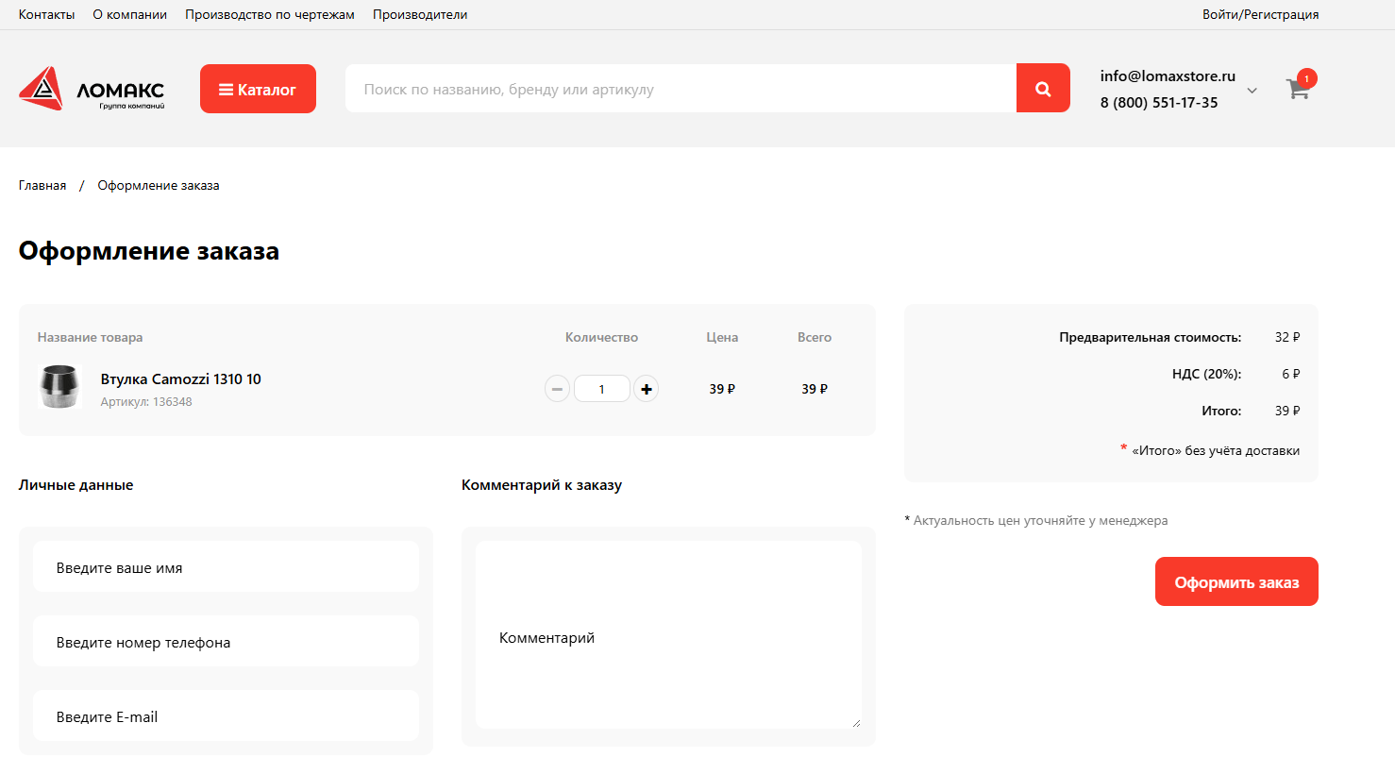Image resolution: width=1395 pixels, height=757 pixels.
Task: Click the Количество column header
Action: 601,337
